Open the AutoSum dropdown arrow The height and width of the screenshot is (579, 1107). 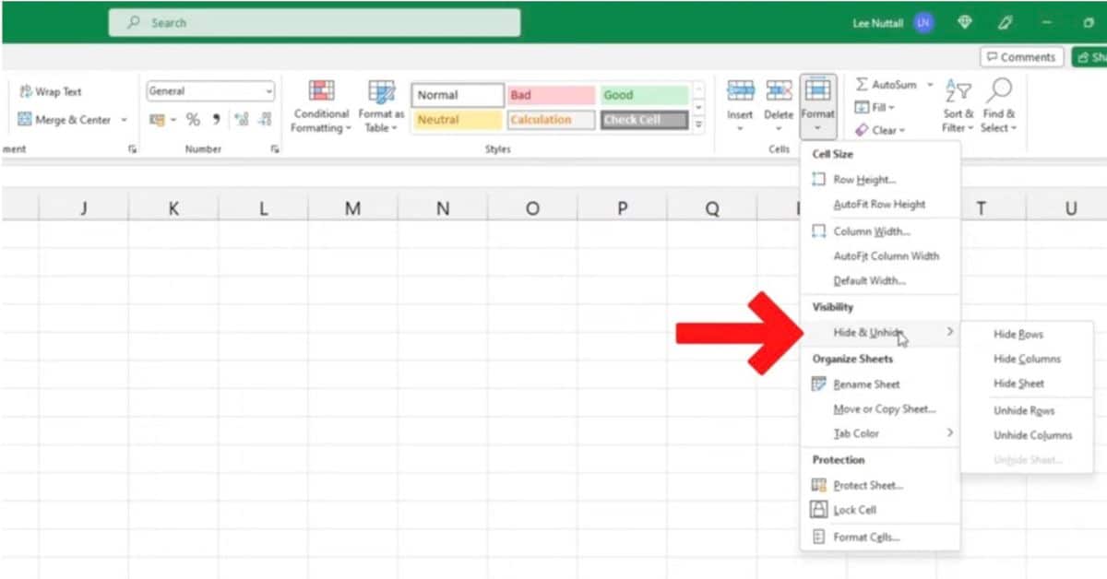930,85
